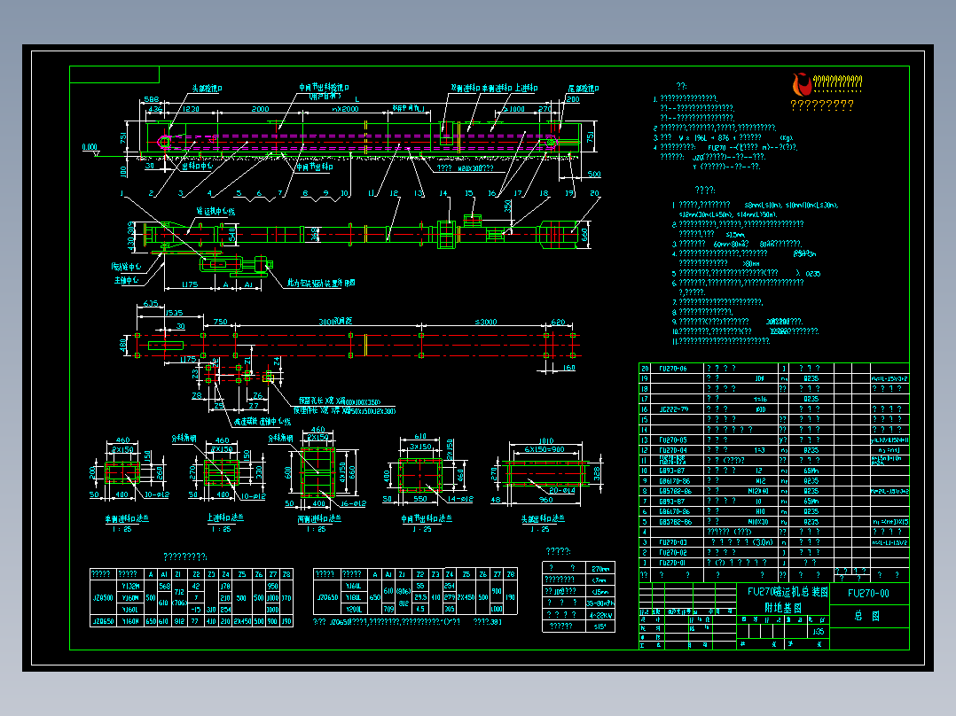956x716 pixels.
Task: Select the 620 dimension in foundation plan
Action: coord(558,322)
